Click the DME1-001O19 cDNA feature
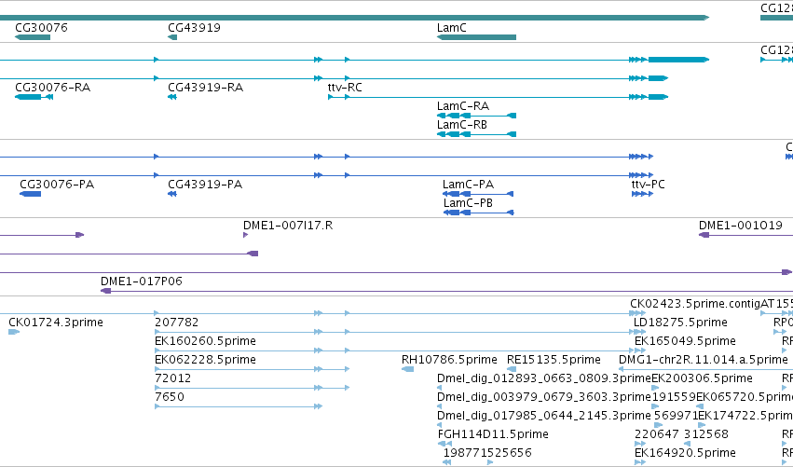 746,235
